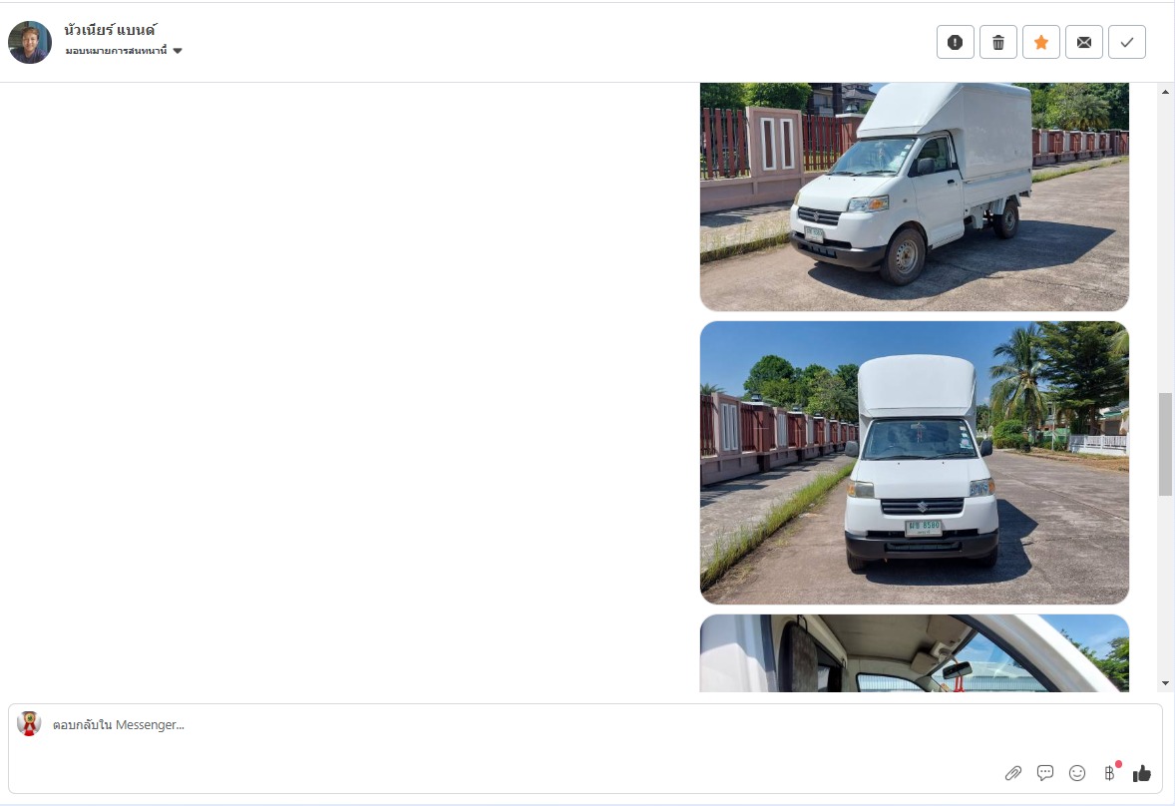
Task: Open the truck interior cabin photo
Action: (915, 653)
